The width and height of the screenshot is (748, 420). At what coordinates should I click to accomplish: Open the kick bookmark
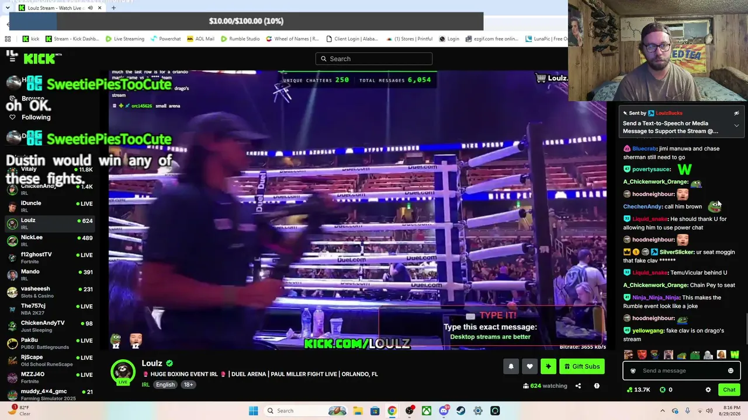[x=31, y=39]
